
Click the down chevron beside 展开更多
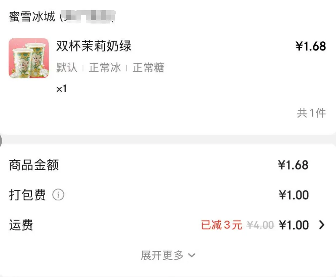tap(192, 255)
